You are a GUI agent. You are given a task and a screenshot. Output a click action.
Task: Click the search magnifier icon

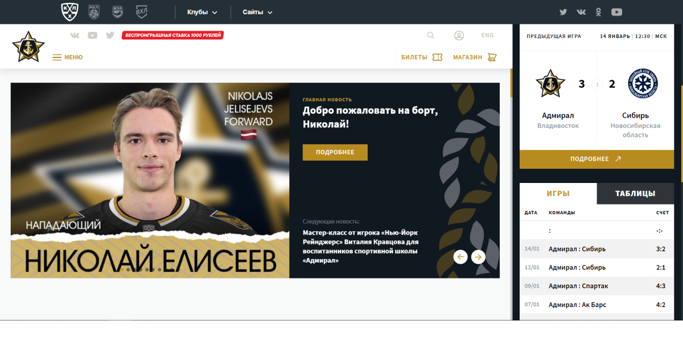click(431, 35)
